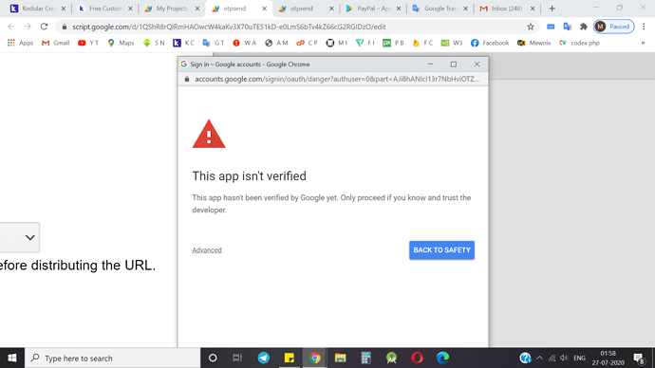The image size is (655, 368).
Task: Click the Google Translate extension icon
Action: coord(567,27)
